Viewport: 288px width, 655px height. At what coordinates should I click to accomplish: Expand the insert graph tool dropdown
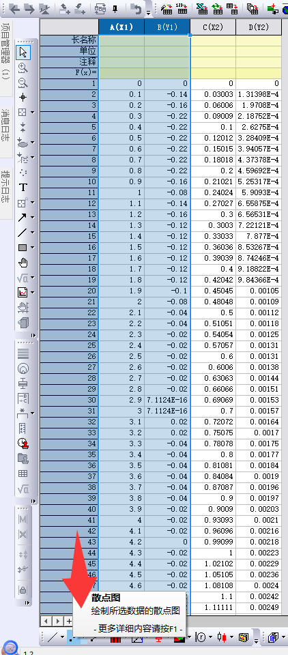click(32, 293)
